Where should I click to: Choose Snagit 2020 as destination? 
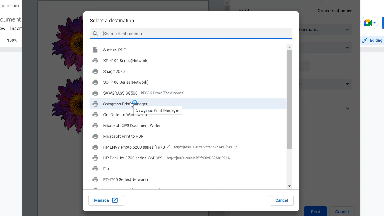(x=188, y=71)
